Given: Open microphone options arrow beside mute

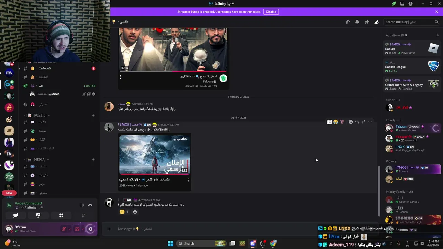Looking at the screenshot, I should (x=70, y=229).
